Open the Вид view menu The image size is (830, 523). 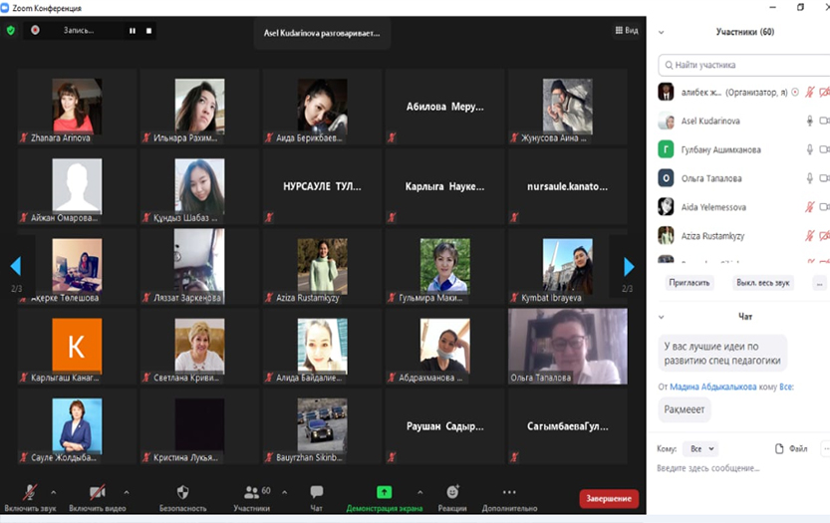pos(626,31)
